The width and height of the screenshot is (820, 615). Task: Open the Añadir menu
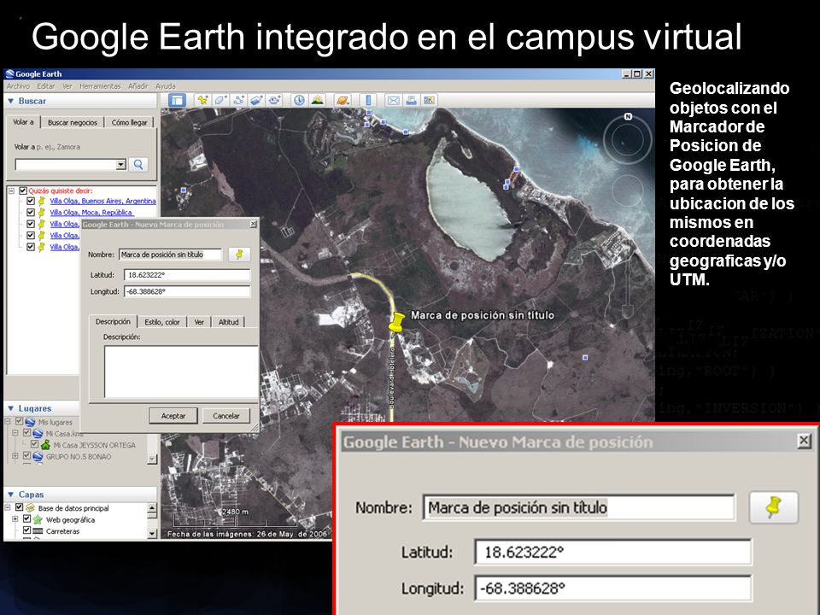pos(138,85)
